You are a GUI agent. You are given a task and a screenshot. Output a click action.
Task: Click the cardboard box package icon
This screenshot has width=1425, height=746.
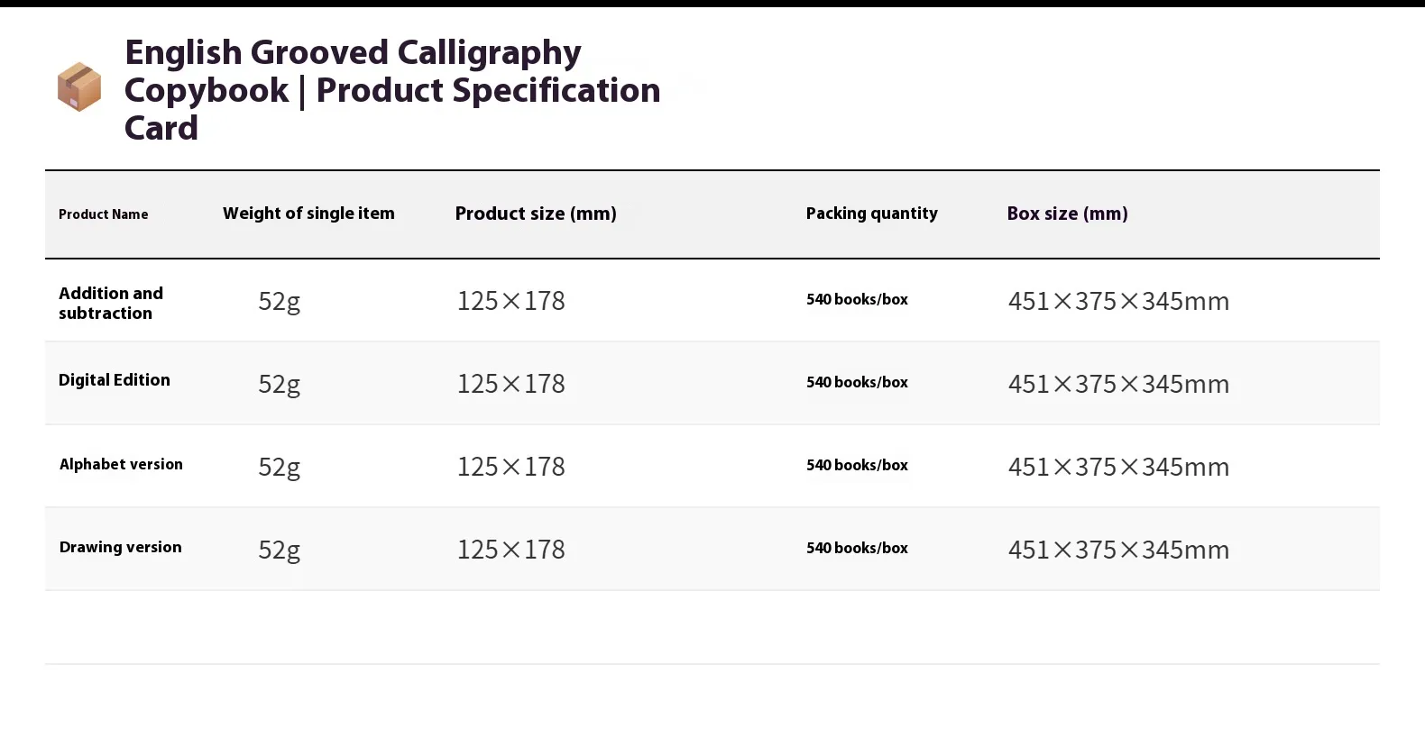click(79, 87)
